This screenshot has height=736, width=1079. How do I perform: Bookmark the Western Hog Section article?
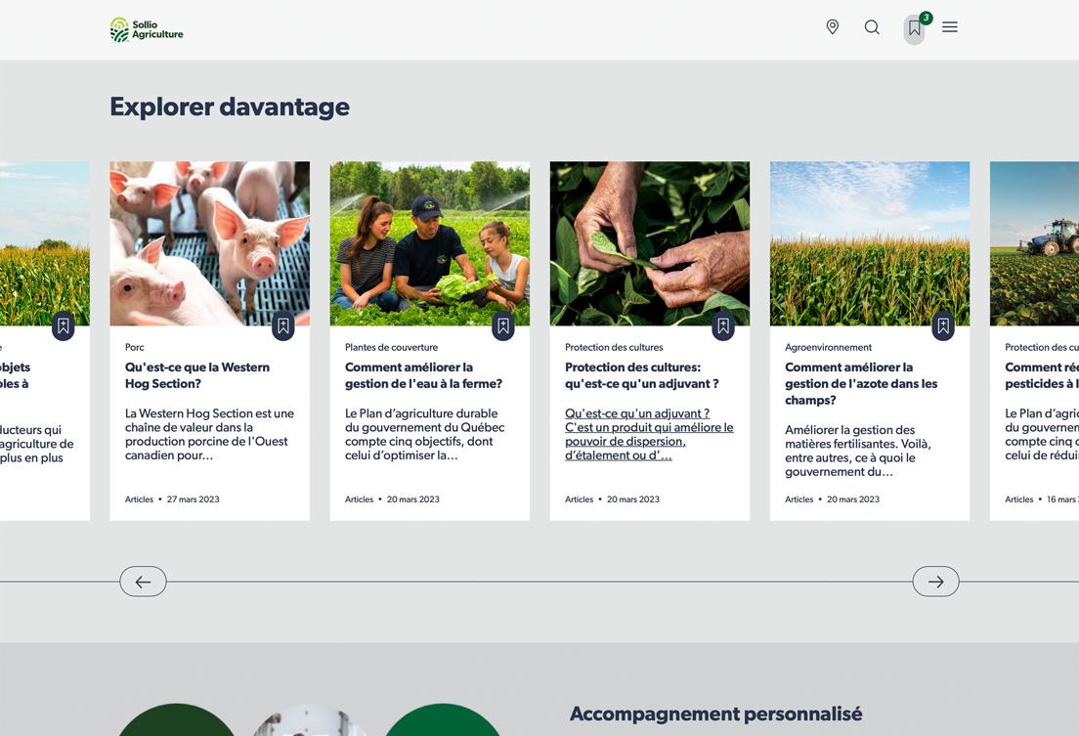point(283,326)
